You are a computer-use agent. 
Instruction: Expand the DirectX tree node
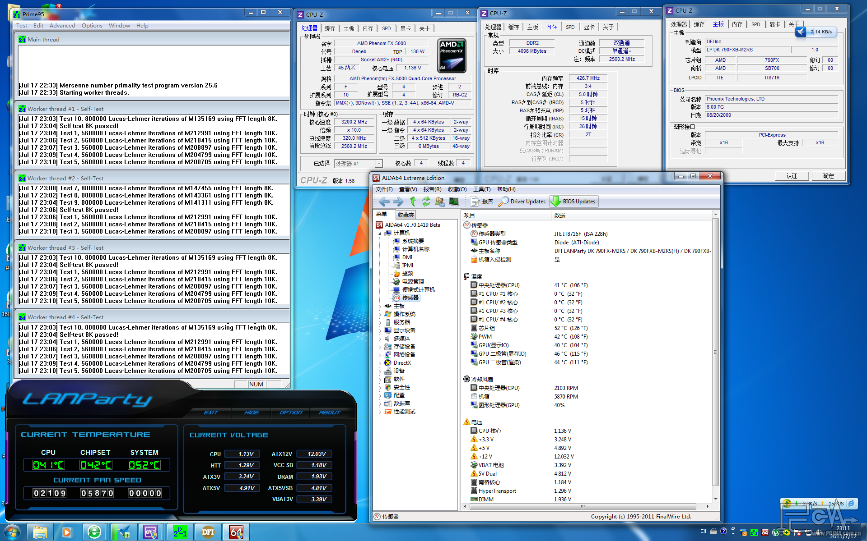pyautogui.click(x=380, y=363)
